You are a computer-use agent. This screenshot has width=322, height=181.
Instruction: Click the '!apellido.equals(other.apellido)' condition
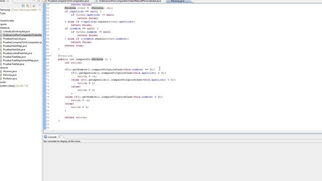108,22
